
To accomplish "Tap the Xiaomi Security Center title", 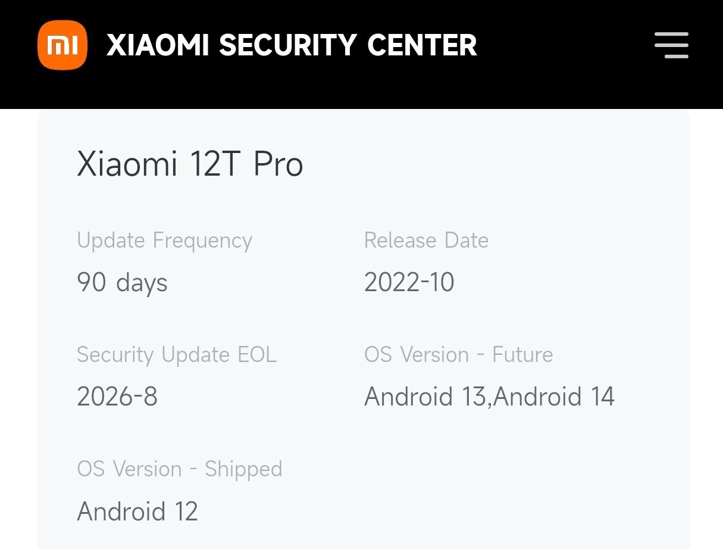I will coord(292,46).
